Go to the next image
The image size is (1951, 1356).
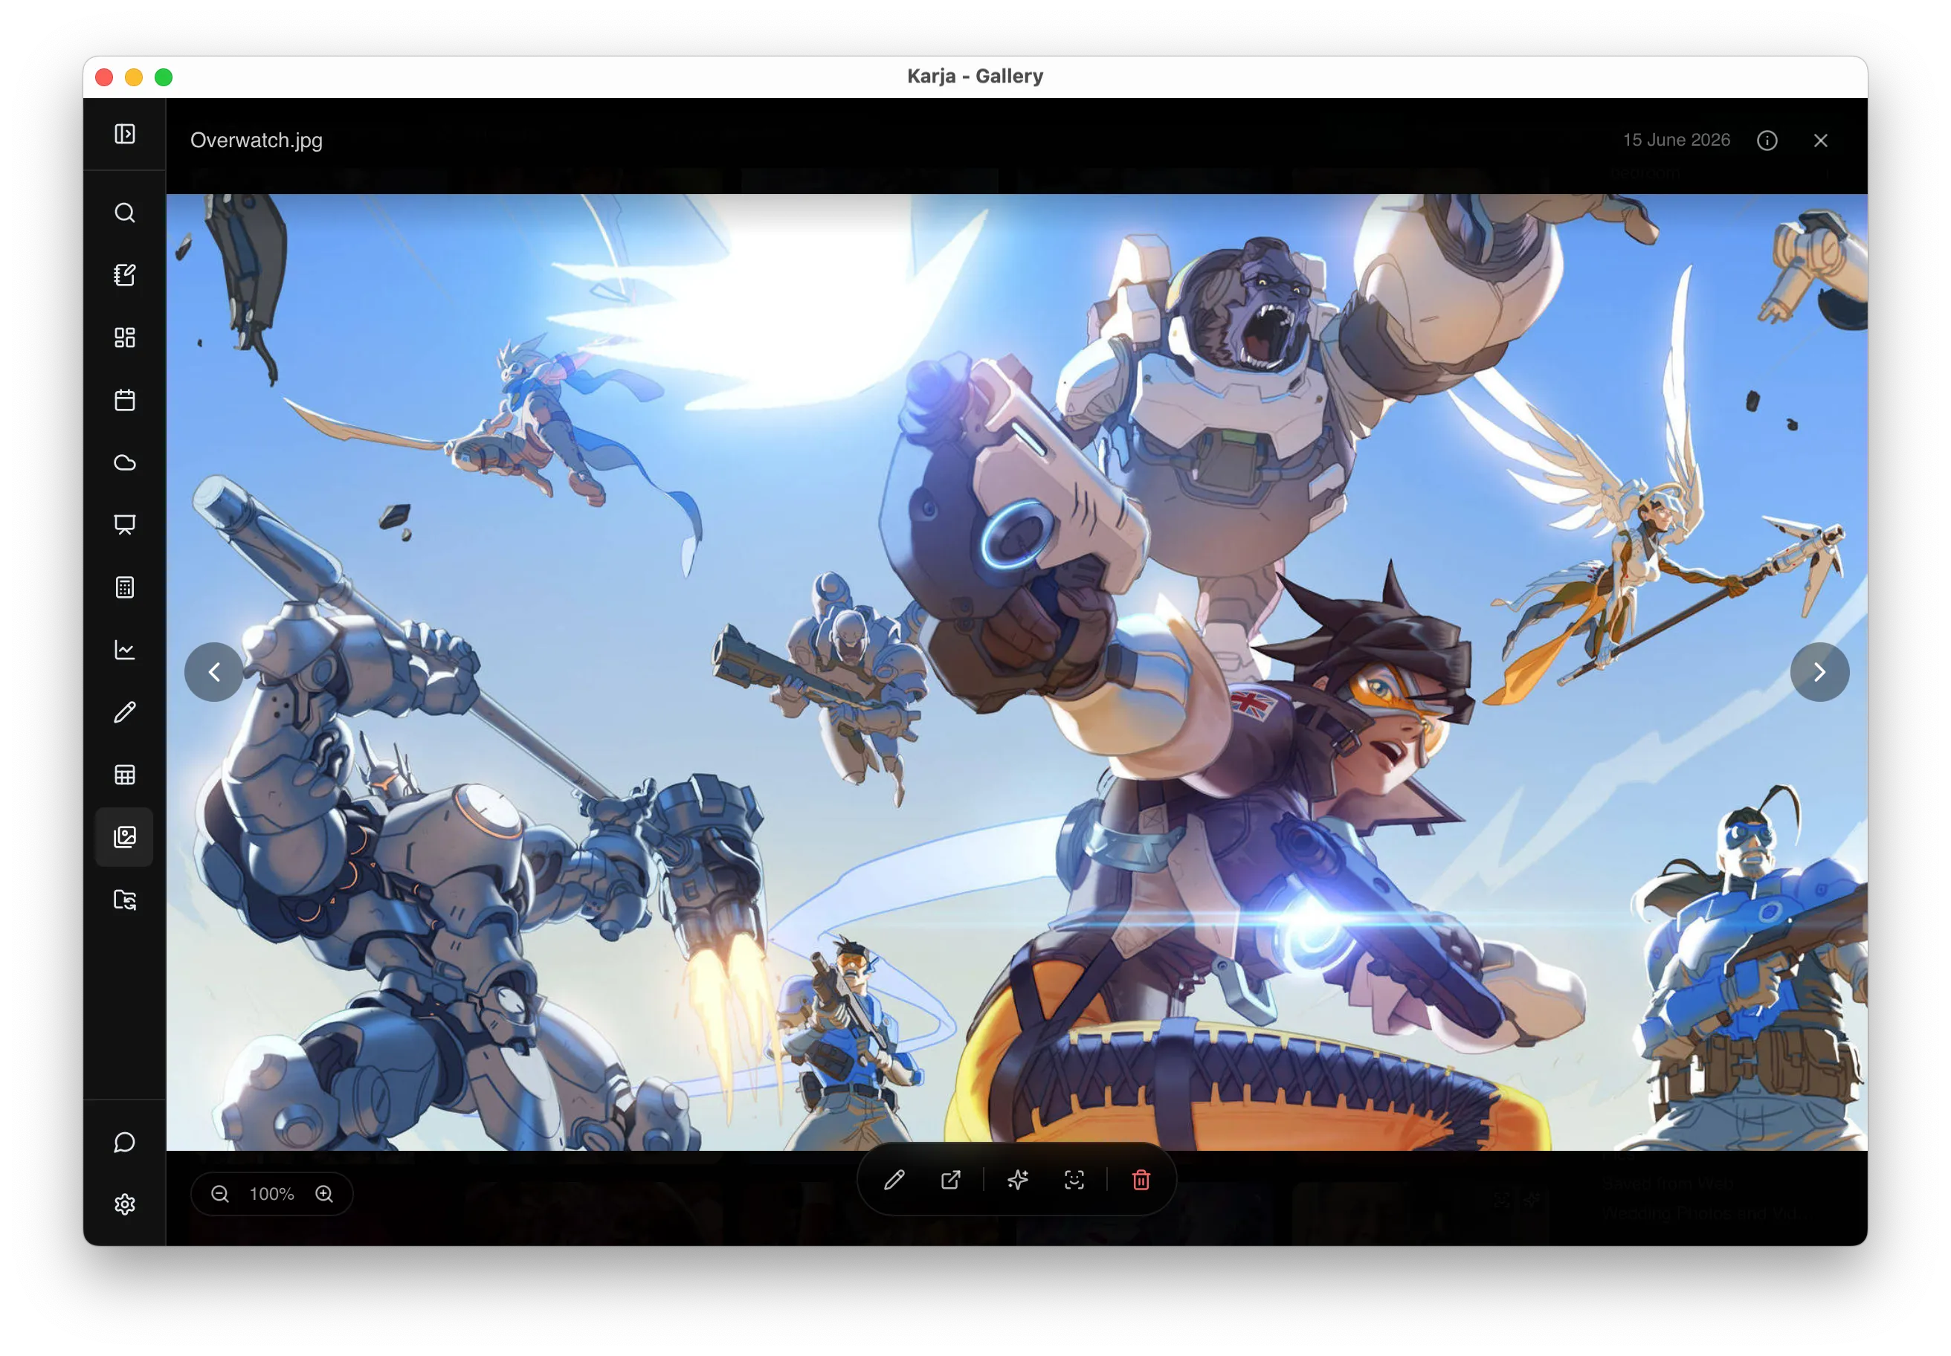[x=1819, y=672]
